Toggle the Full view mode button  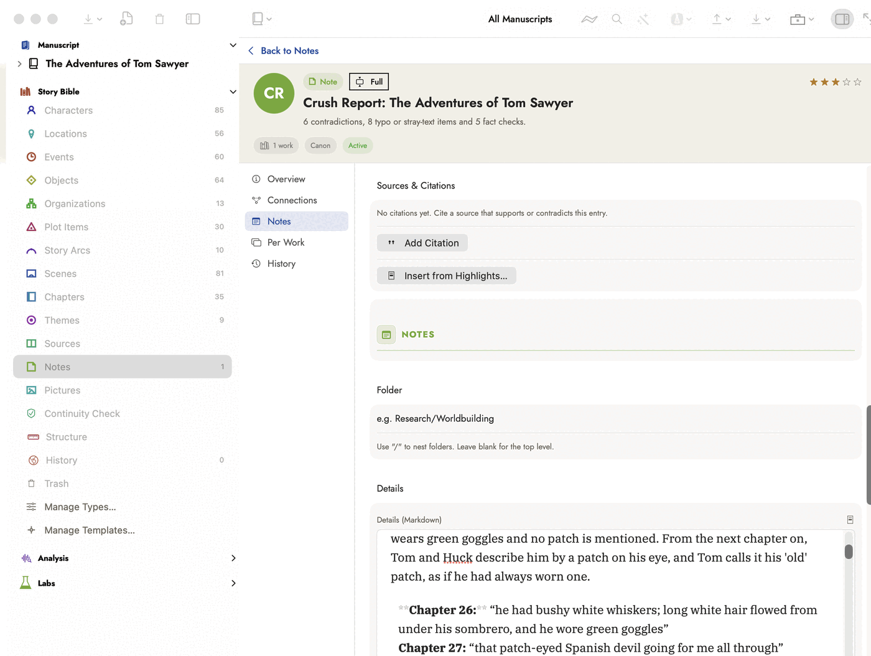coord(369,82)
